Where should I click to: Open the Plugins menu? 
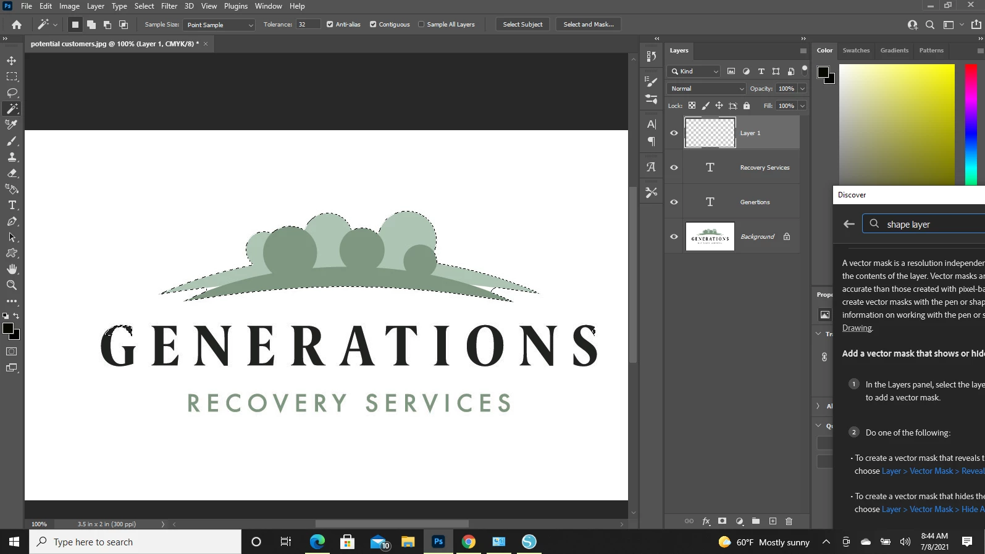(x=235, y=6)
